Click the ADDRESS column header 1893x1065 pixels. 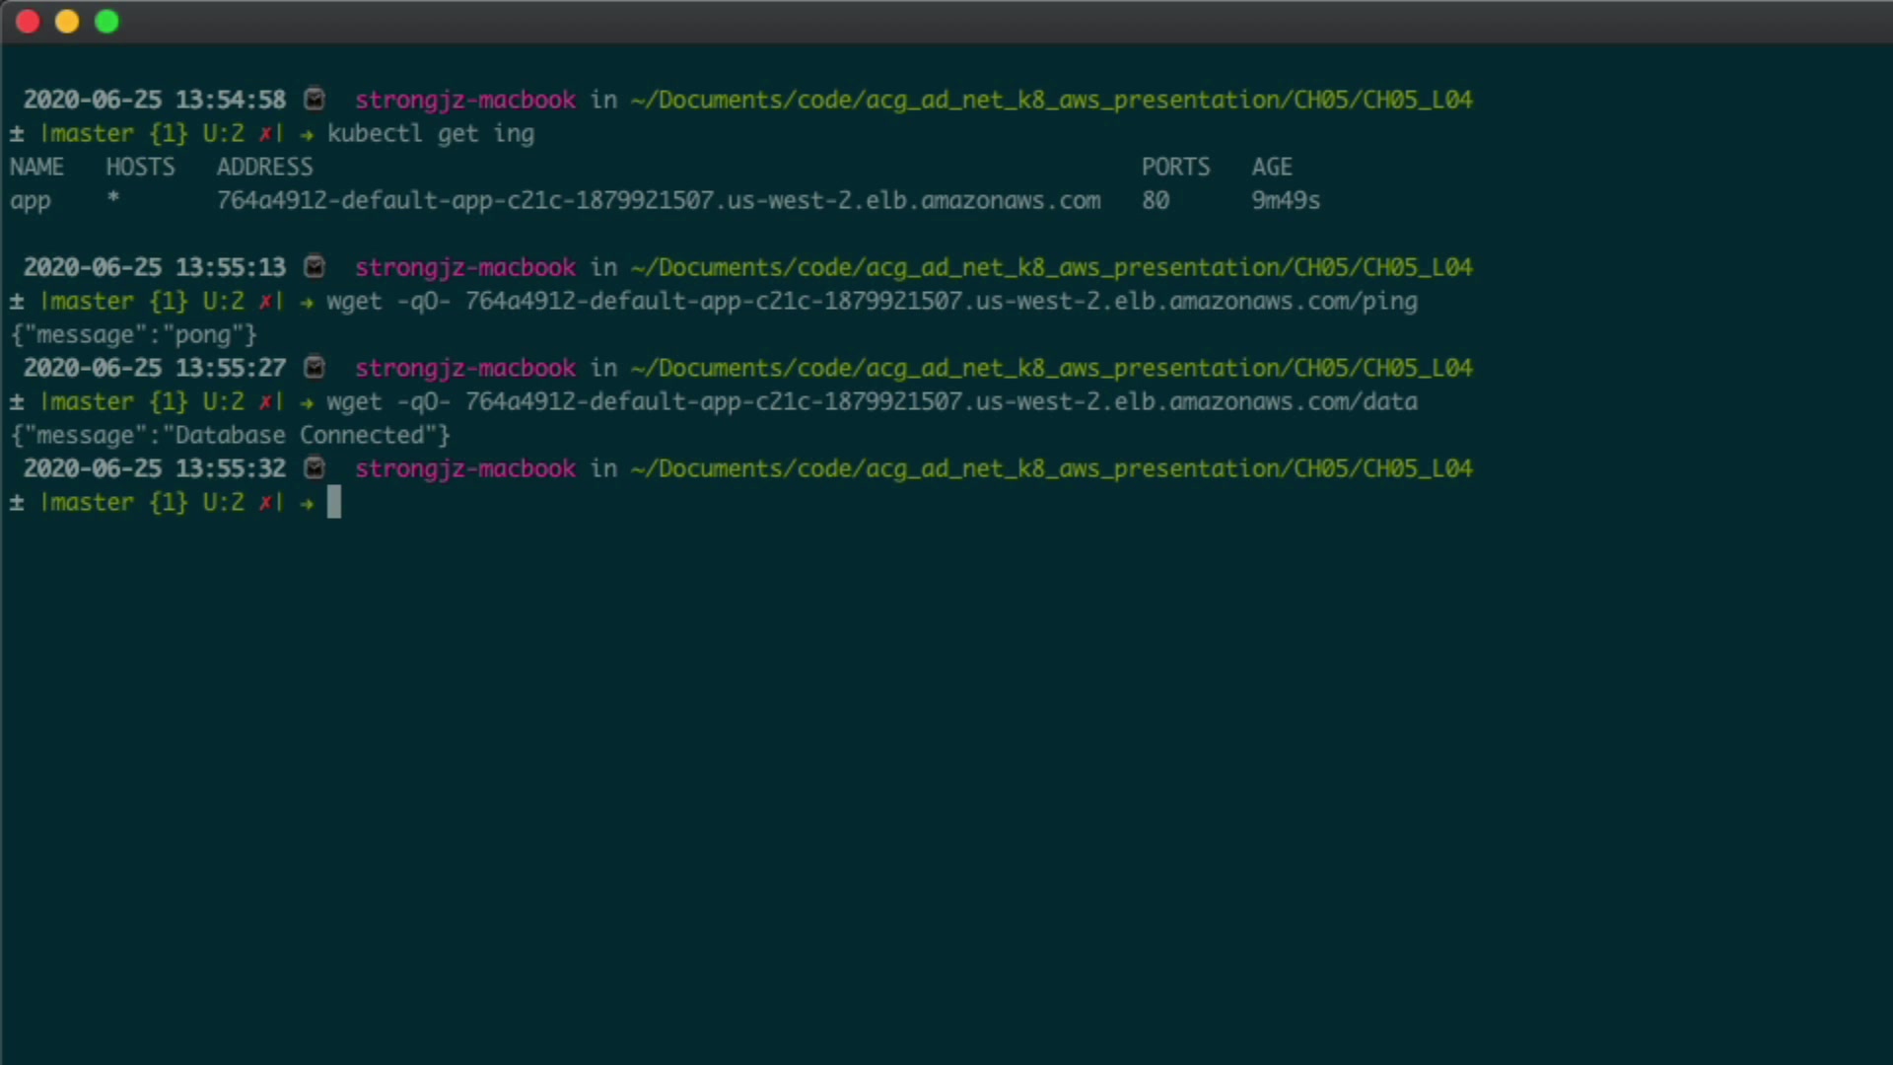click(x=264, y=168)
